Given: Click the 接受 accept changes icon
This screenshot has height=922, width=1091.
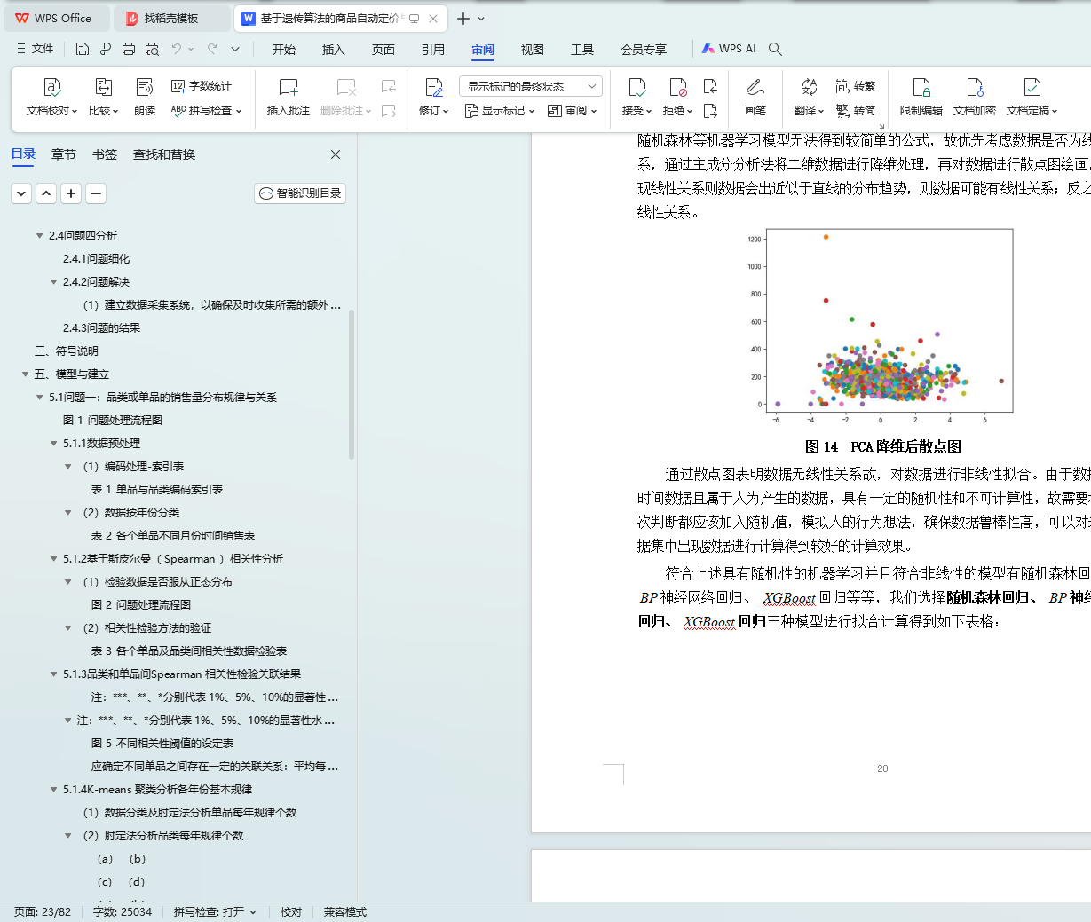Looking at the screenshot, I should click(637, 87).
